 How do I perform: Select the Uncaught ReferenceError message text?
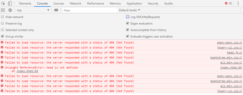(x=41, y=67)
